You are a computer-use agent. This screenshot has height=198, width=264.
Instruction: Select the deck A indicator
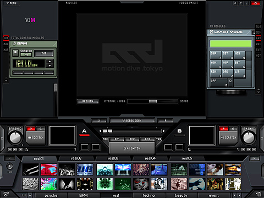click(84, 133)
